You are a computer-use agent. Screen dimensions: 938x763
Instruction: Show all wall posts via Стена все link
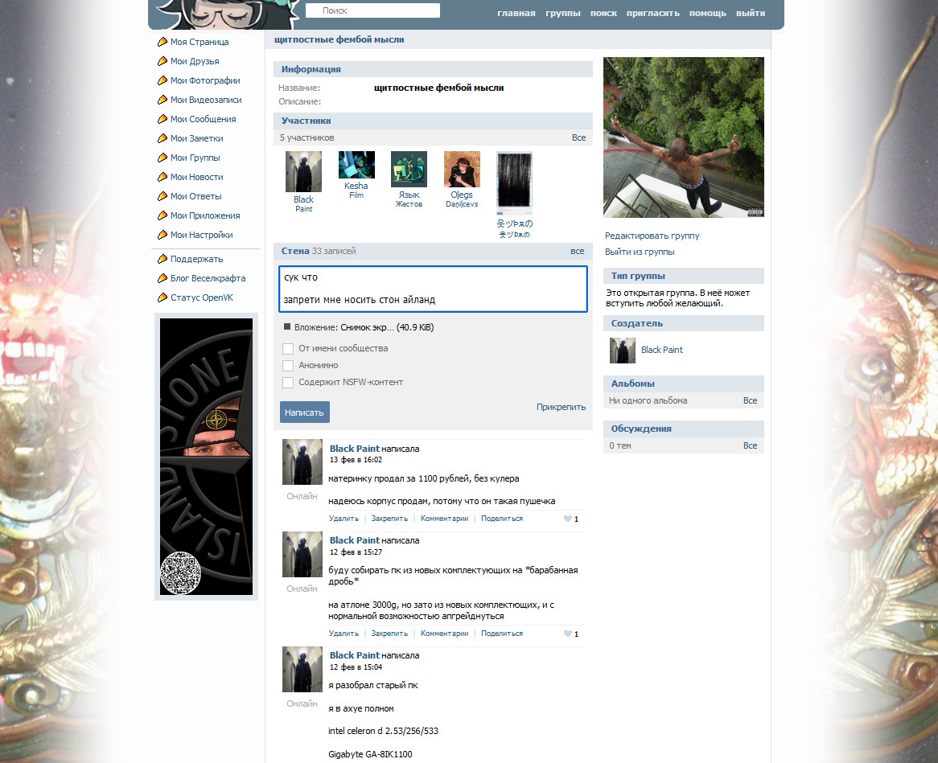point(578,251)
